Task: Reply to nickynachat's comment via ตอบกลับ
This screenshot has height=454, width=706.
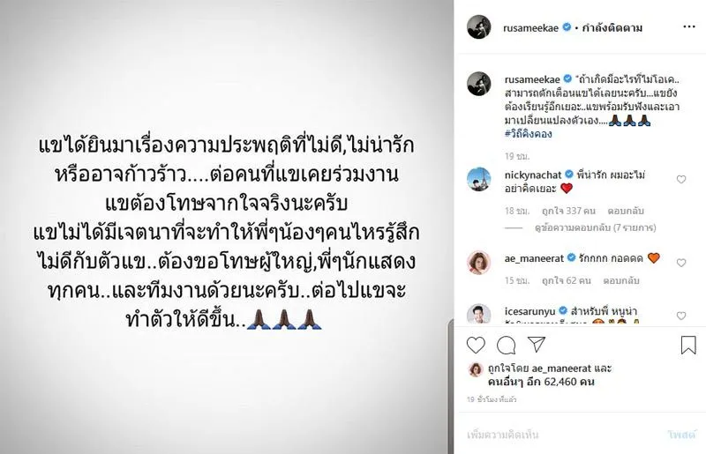Action: pos(626,211)
